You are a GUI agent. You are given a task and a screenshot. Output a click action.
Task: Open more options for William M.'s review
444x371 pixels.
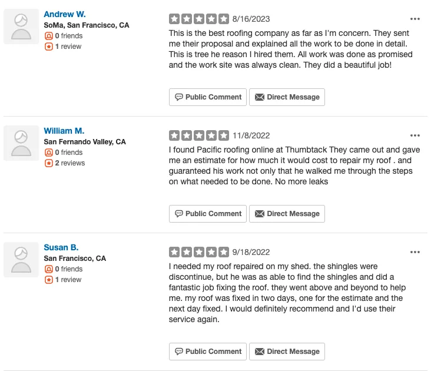pos(415,135)
